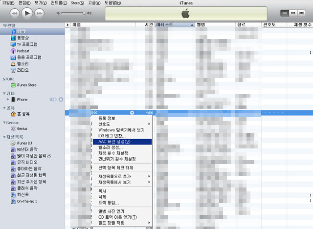The height and width of the screenshot is (229, 313).
Task: Click the Play button
Action: click(27, 13)
